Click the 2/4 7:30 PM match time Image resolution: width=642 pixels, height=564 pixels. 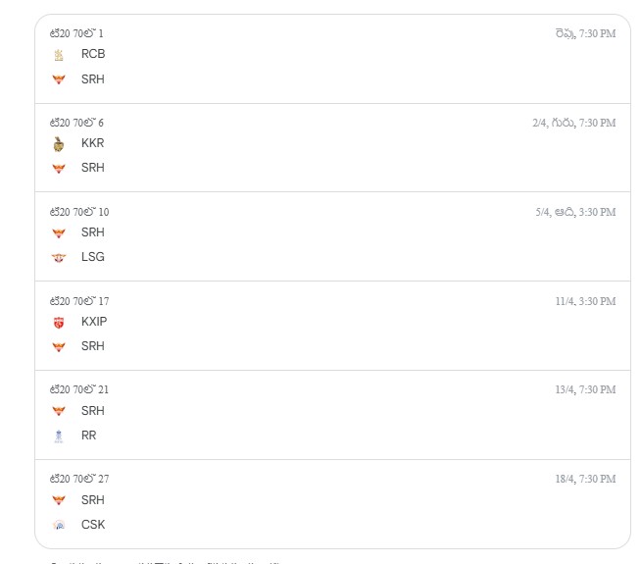click(573, 123)
